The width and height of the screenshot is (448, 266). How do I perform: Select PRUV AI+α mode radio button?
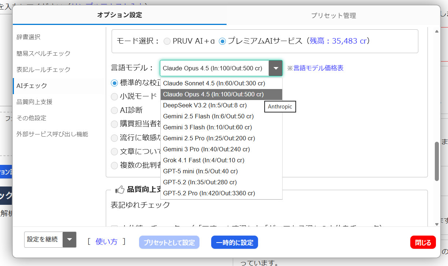[167, 41]
